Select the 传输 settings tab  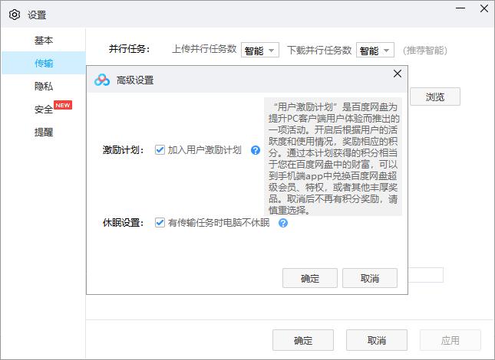(44, 63)
